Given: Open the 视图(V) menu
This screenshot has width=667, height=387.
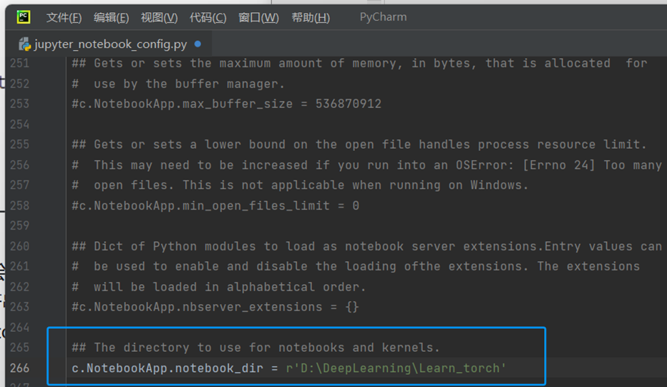Looking at the screenshot, I should [159, 17].
